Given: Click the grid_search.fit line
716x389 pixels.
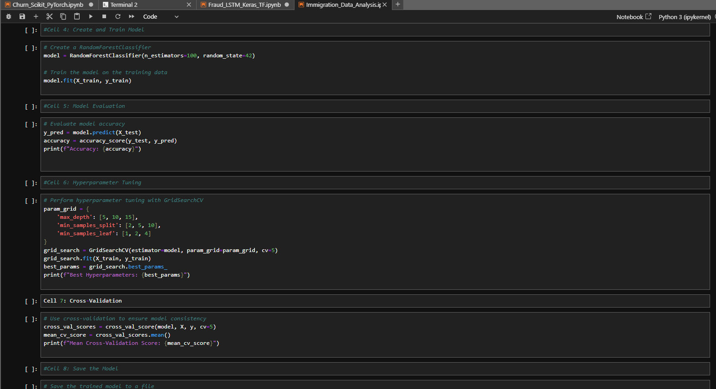Looking at the screenshot, I should (x=97, y=258).
